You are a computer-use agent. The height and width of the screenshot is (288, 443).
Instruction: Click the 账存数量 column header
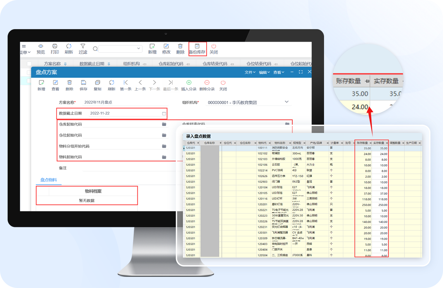click(363, 143)
